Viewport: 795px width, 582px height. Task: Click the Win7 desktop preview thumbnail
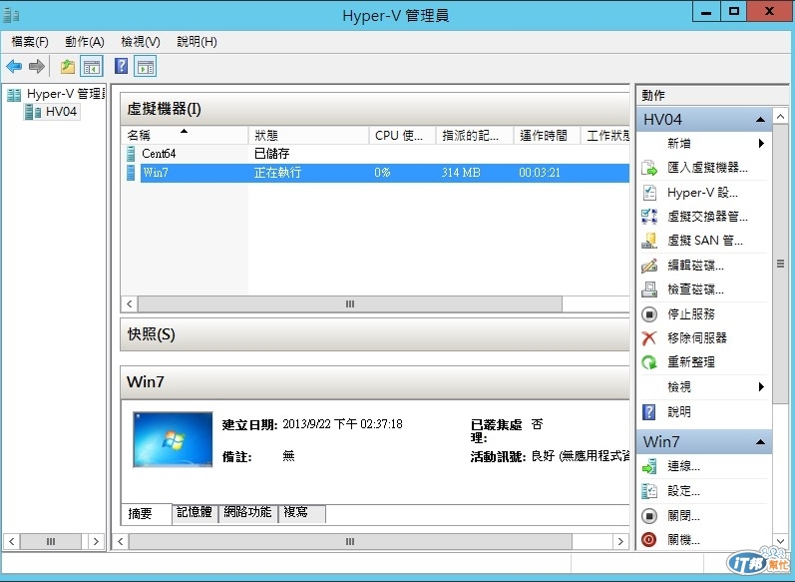173,439
